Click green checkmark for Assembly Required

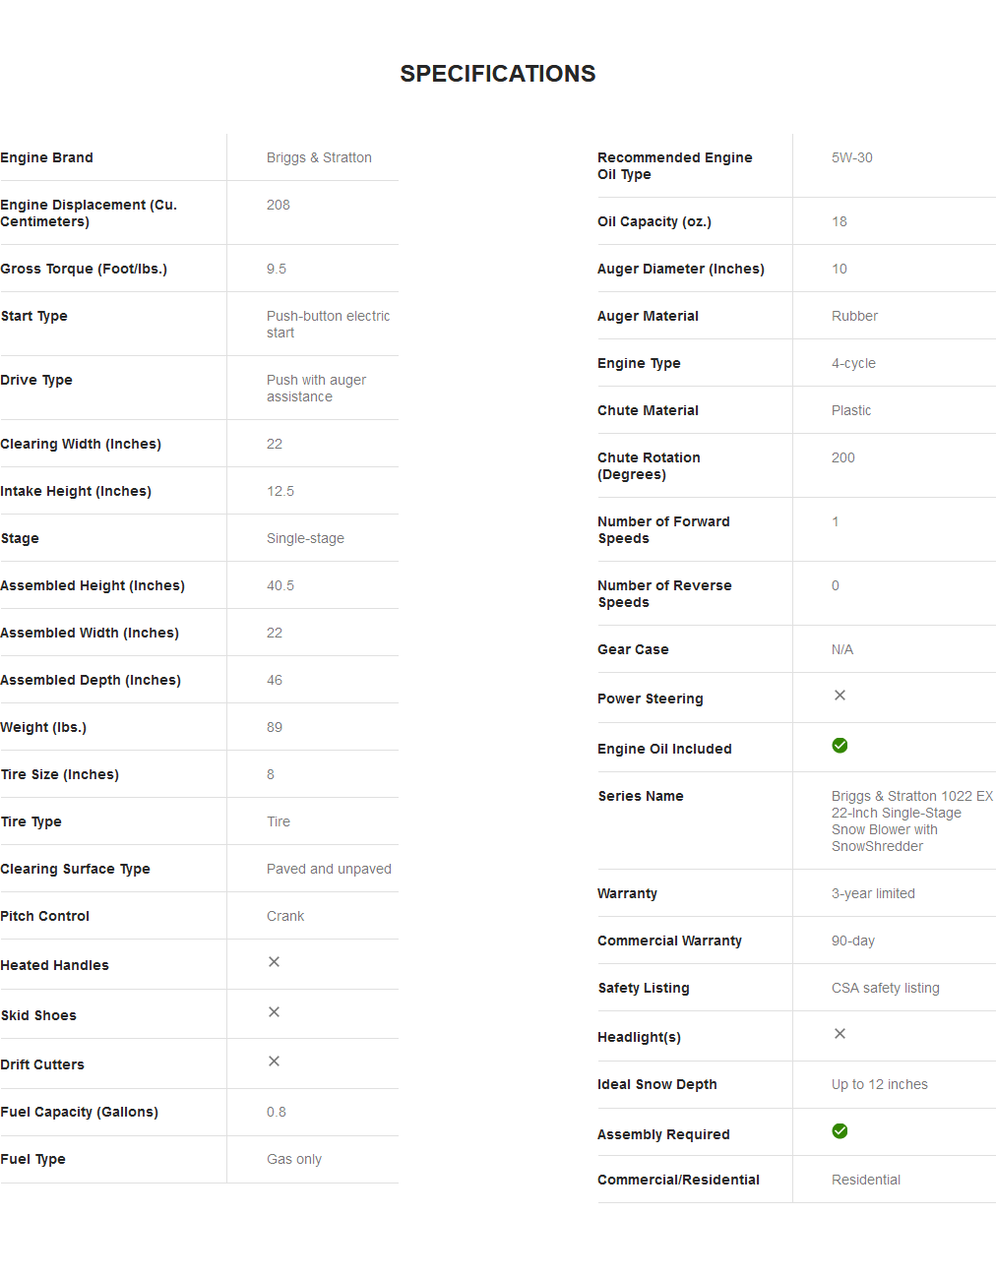click(840, 1131)
